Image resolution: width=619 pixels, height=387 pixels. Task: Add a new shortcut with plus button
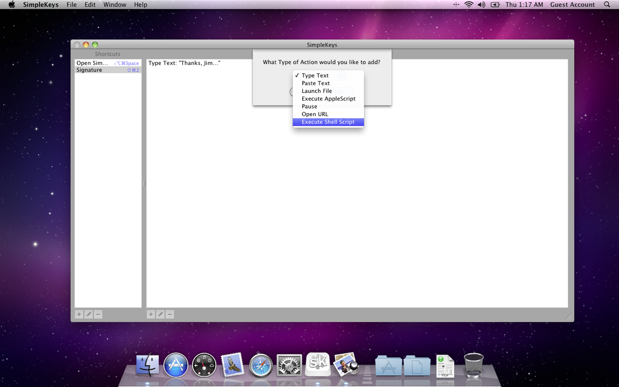click(79, 314)
